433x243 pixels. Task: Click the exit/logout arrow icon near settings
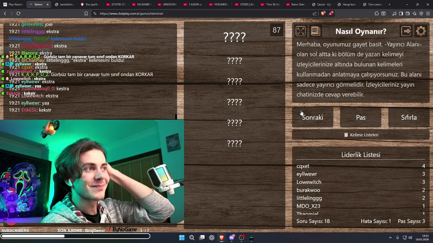pyautogui.click(x=406, y=31)
